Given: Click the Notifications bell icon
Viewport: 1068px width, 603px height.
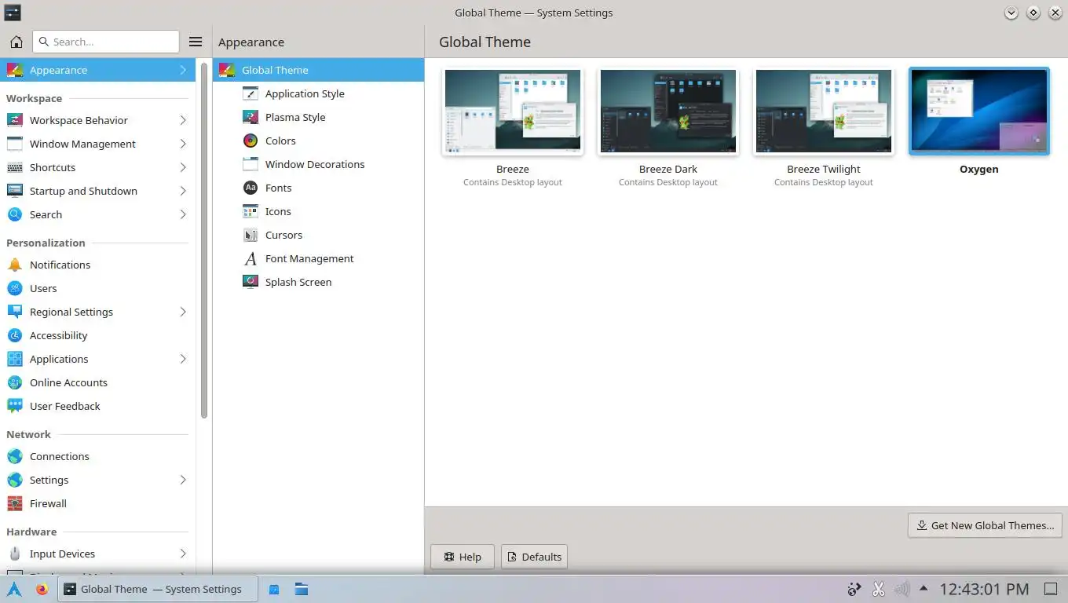Looking at the screenshot, I should tap(14, 265).
